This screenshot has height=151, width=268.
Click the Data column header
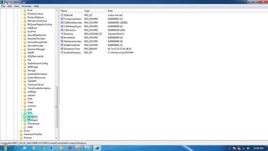[135, 11]
